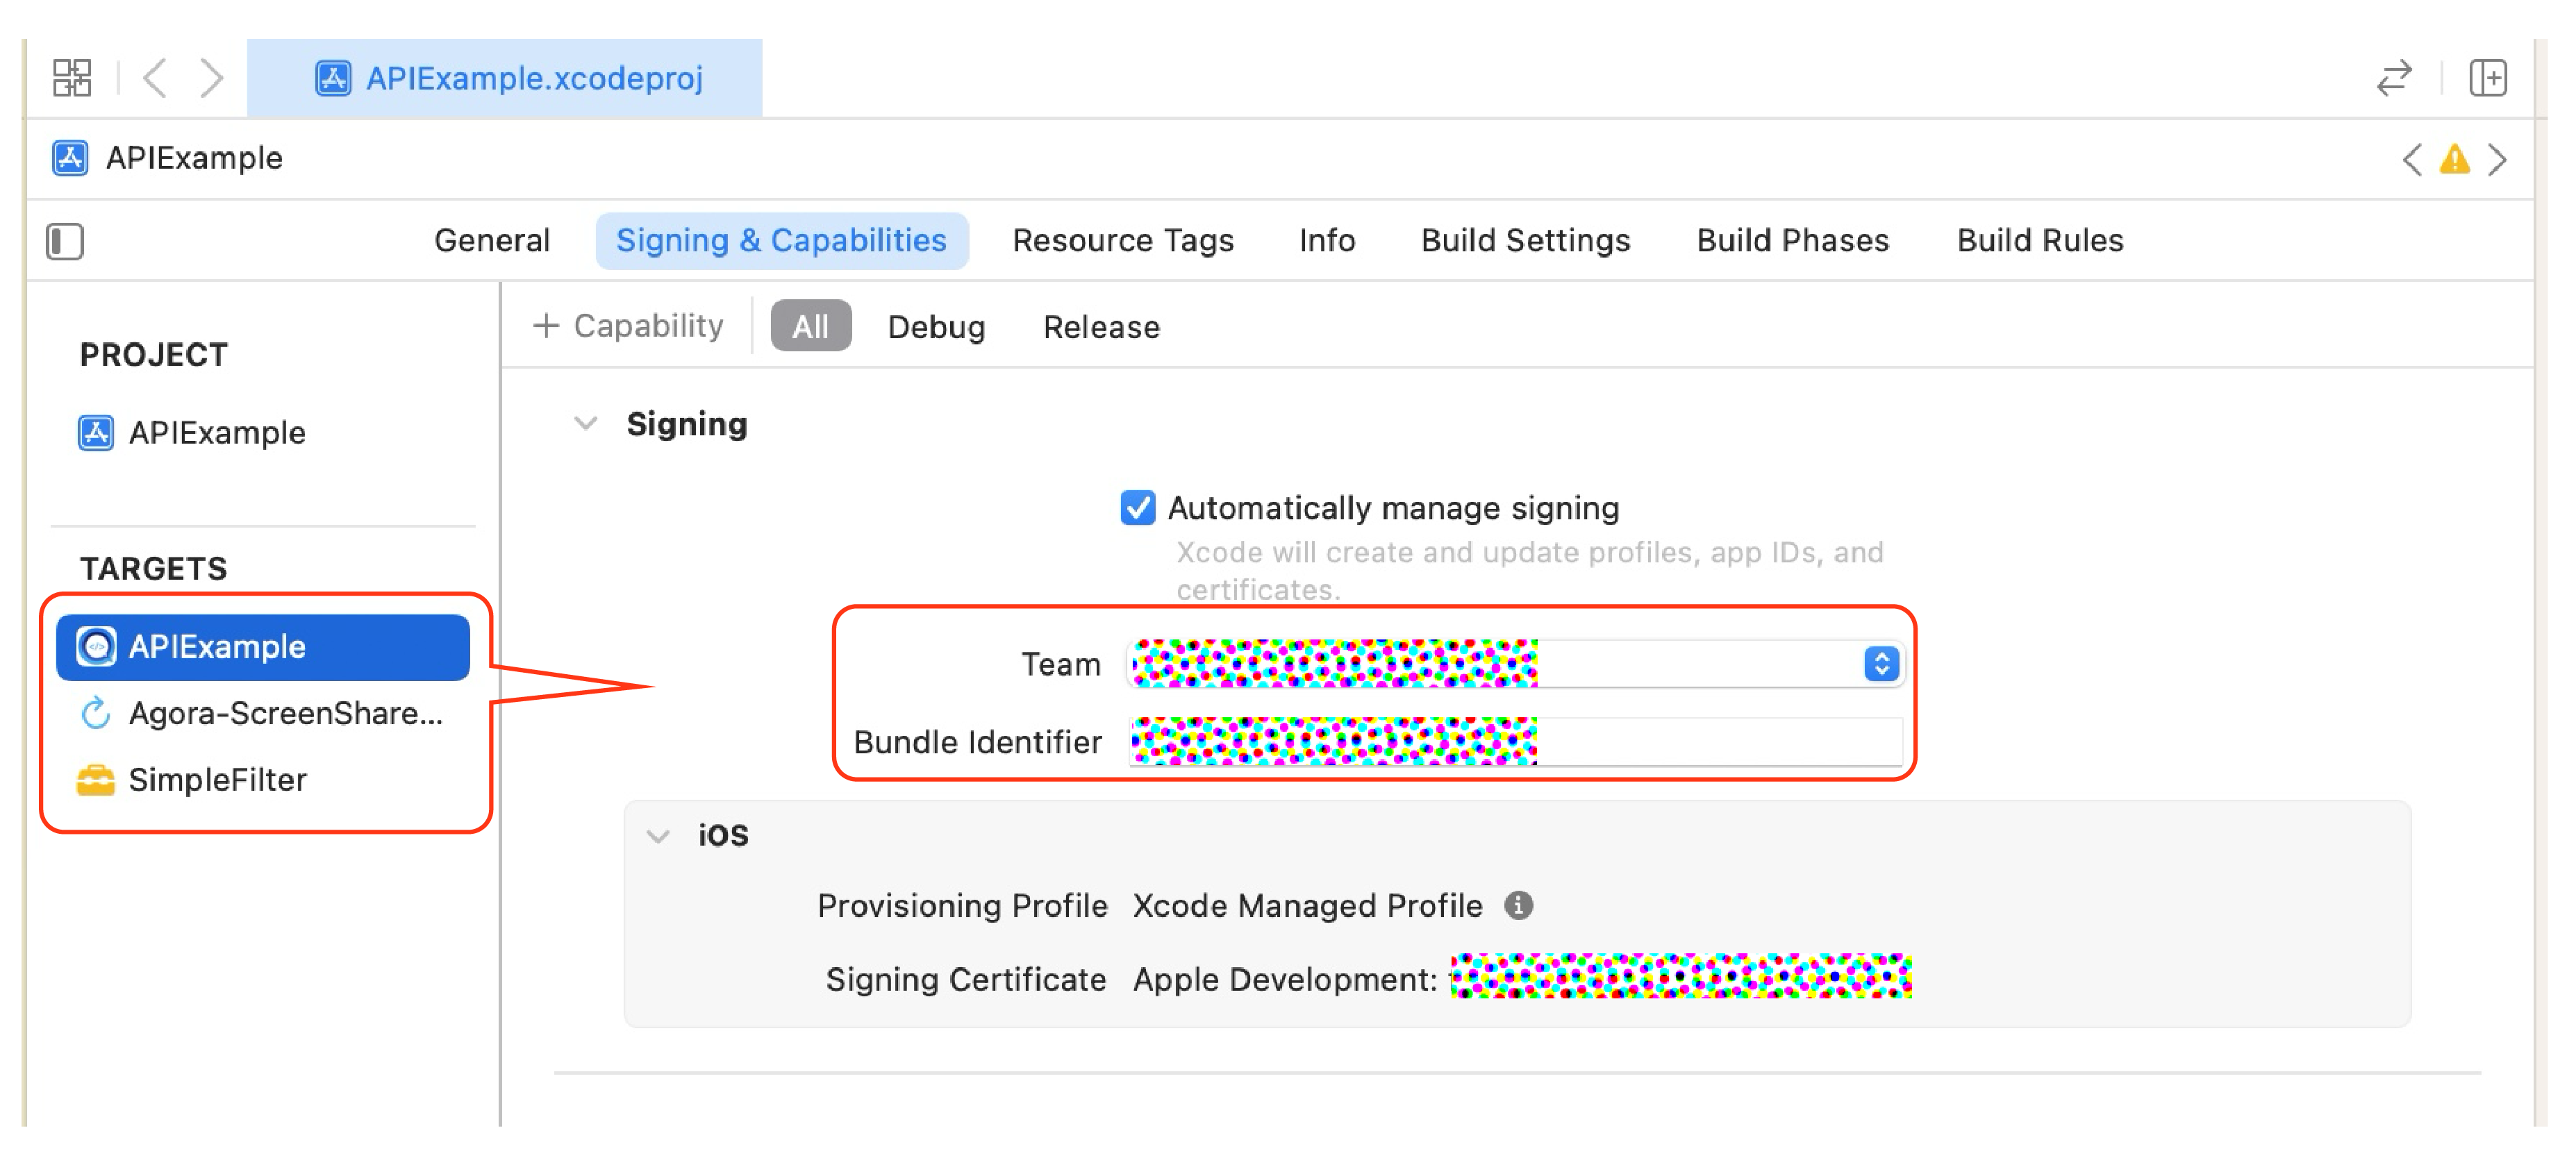Click the project icon in jump bar
2576x1165 pixels.
coord(70,158)
